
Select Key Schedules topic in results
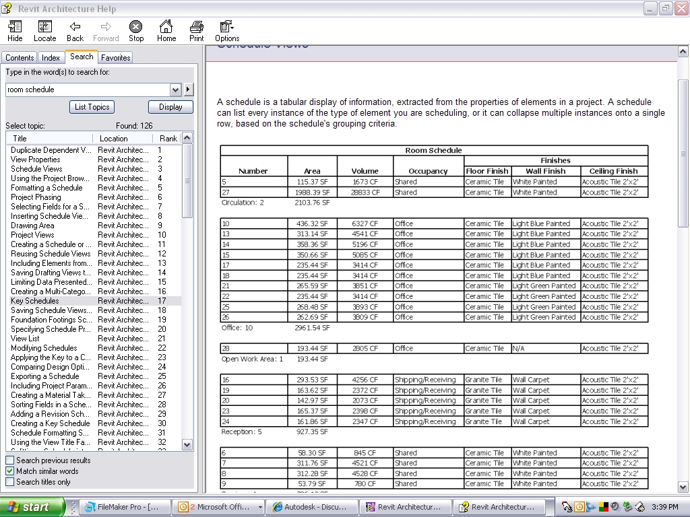point(35,301)
